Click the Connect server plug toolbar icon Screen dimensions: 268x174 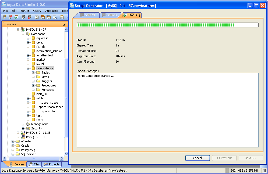[24, 17]
